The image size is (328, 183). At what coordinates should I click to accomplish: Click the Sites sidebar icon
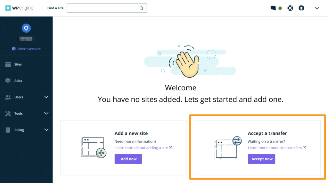point(8,64)
